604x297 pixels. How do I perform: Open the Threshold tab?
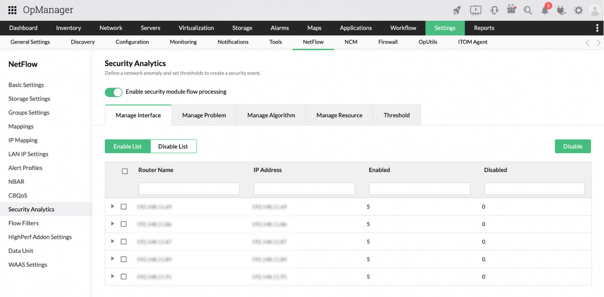coord(397,115)
